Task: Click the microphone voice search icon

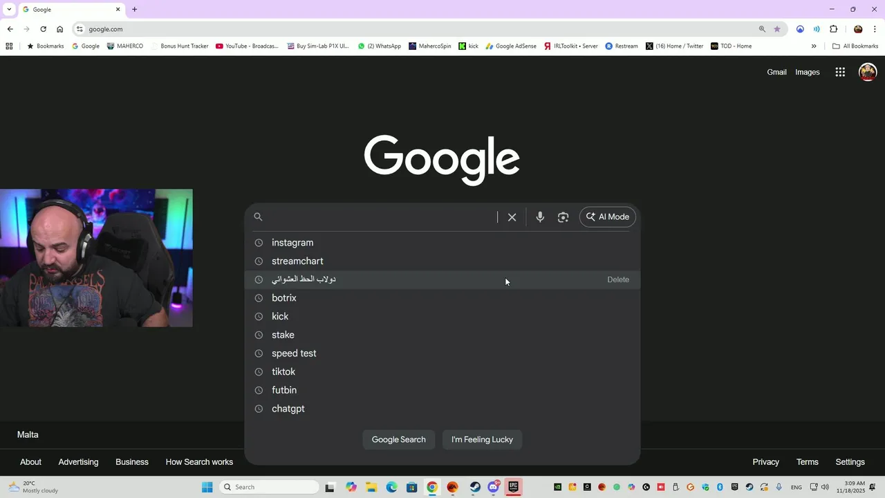Action: point(540,216)
